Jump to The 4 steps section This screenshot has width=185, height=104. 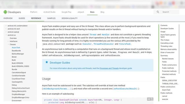[165, 40]
